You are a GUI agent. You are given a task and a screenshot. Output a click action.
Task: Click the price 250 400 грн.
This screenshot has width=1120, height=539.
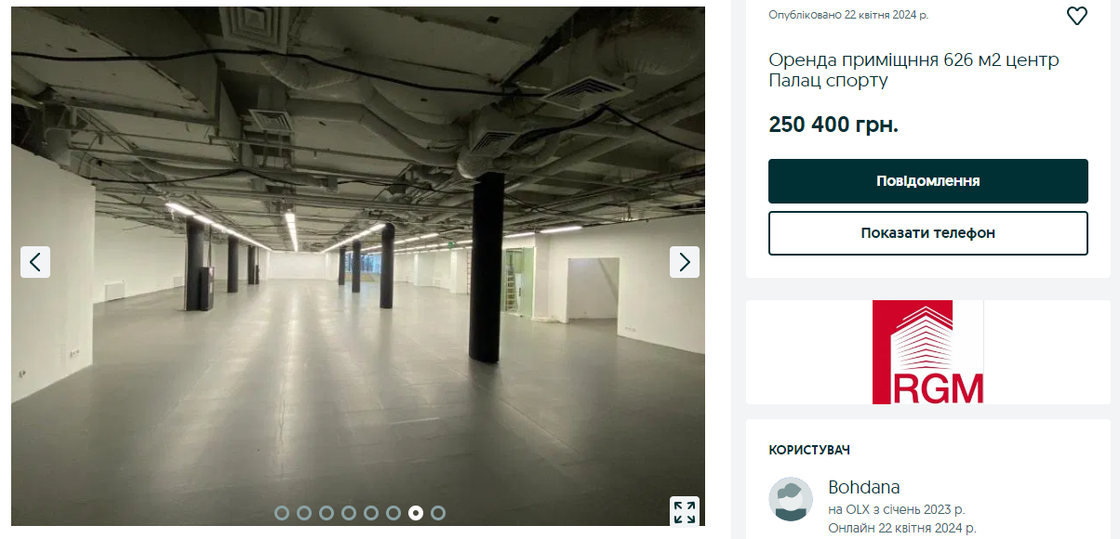(833, 125)
